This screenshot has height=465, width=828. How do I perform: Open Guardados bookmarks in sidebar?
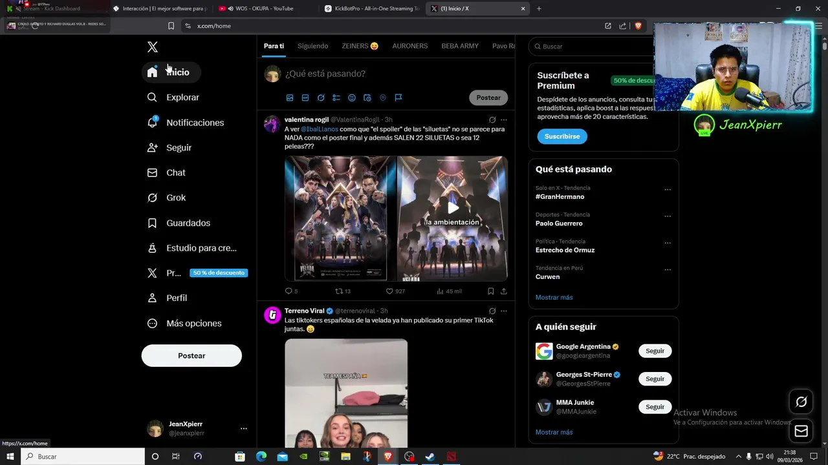point(179,223)
